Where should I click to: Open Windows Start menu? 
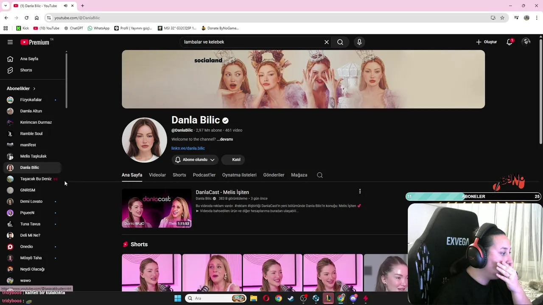(178, 298)
